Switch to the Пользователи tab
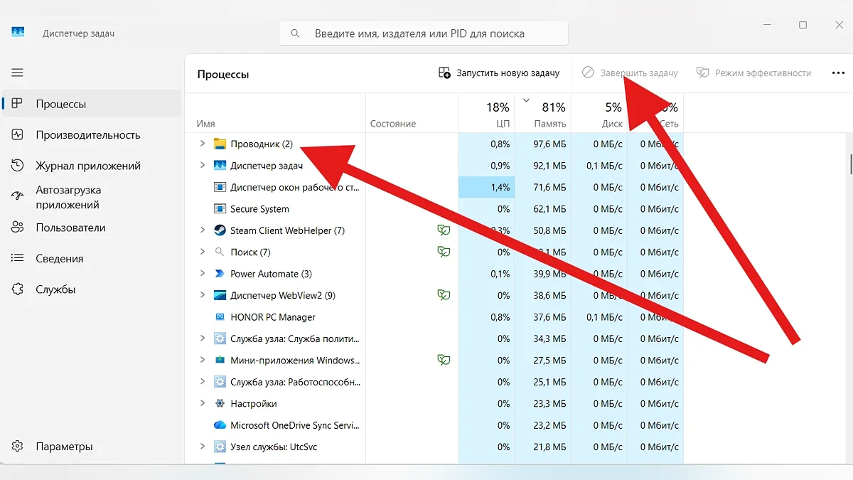 pyautogui.click(x=92, y=228)
